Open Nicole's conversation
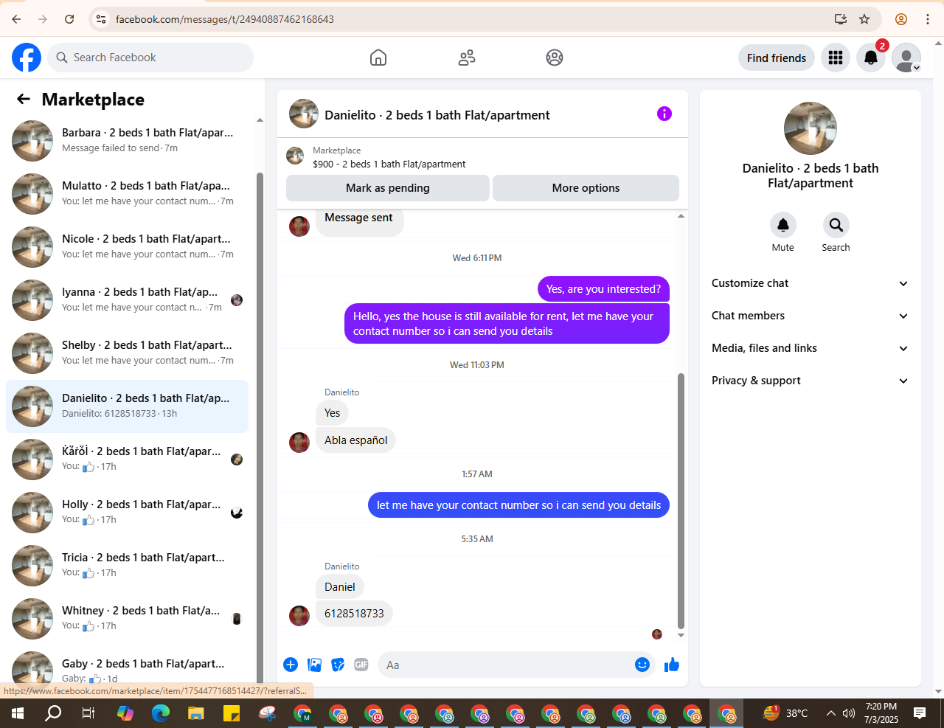 point(127,246)
